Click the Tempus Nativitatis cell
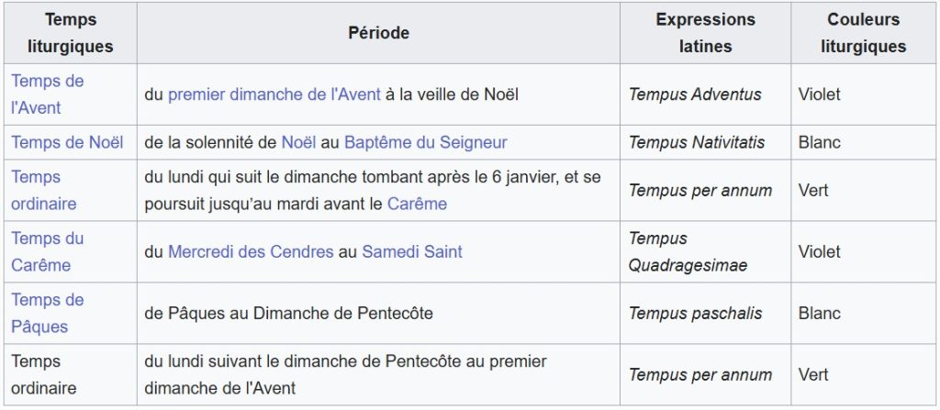Viewport: 940px width, 410px height. pos(705,143)
